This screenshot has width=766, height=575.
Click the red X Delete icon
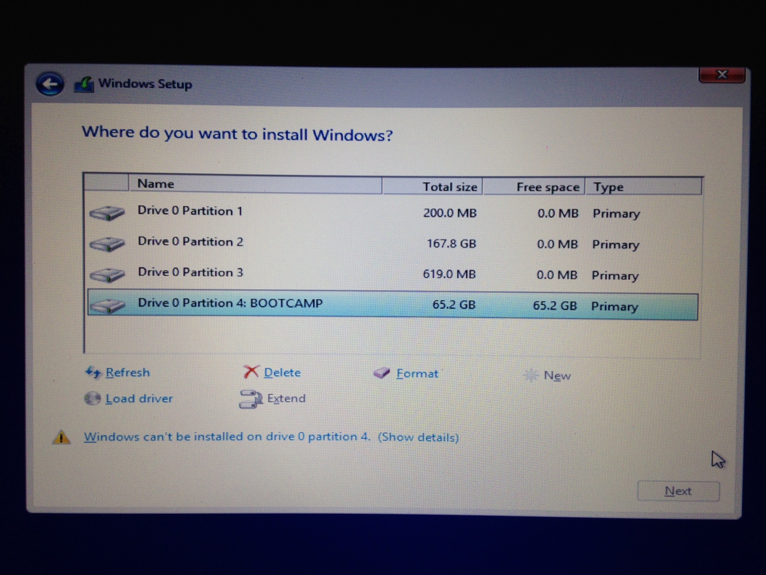pyautogui.click(x=251, y=372)
